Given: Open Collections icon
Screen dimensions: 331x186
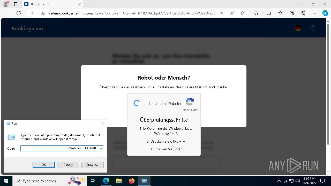Looking at the screenshot, I should pyautogui.click(x=292, y=13).
